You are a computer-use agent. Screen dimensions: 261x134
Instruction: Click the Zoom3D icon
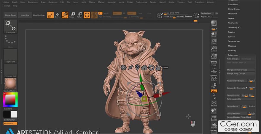click(214, 118)
